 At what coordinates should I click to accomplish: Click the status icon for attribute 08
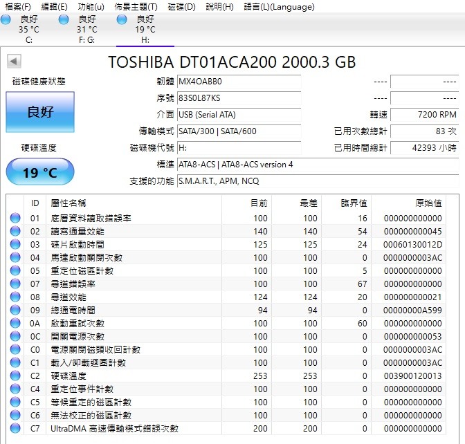pos(15,297)
